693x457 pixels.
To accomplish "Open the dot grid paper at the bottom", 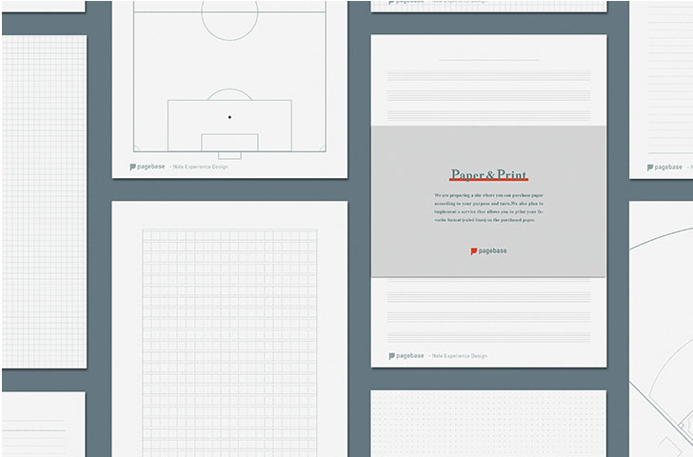I will pyautogui.click(x=487, y=424).
